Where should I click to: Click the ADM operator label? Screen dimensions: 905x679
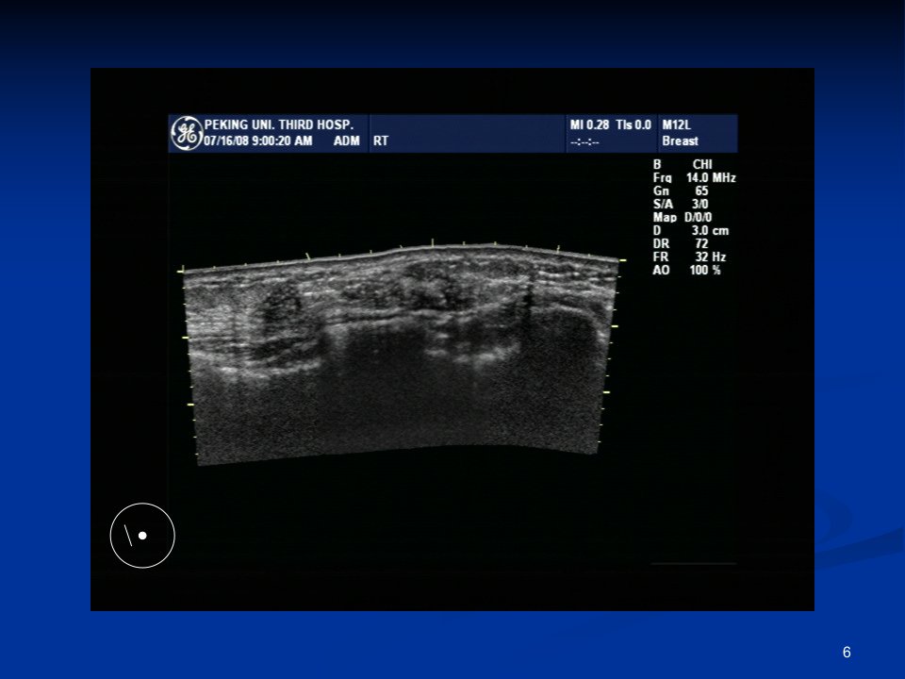[346, 141]
